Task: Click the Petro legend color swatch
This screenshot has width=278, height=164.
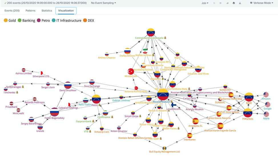Action: pyautogui.click(x=39, y=20)
